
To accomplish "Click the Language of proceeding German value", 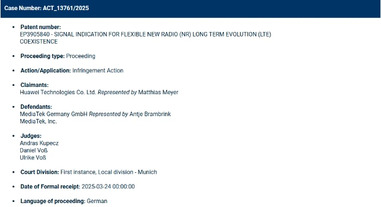I will [x=97, y=201].
